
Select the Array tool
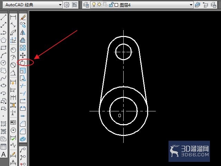pos(23,48)
